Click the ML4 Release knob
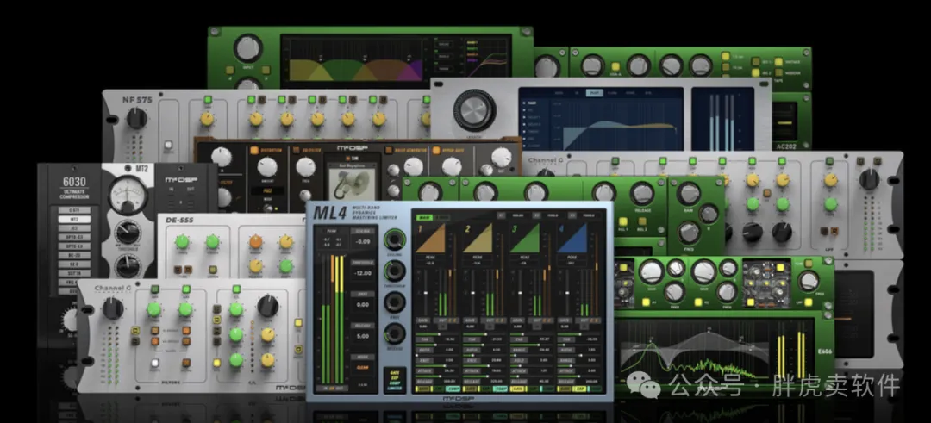This screenshot has height=423, width=931. coord(394,333)
